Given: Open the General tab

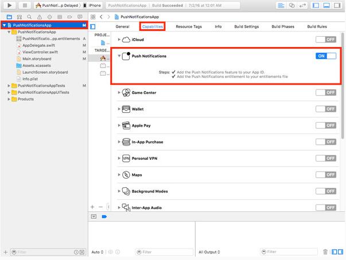Looking at the screenshot, I should pos(122,26).
